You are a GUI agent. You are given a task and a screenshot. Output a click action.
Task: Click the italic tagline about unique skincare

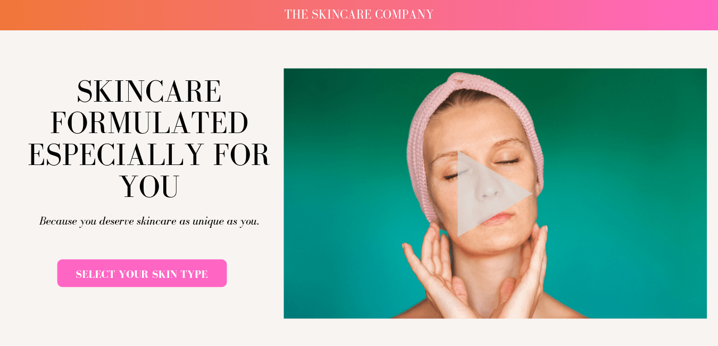[149, 221]
